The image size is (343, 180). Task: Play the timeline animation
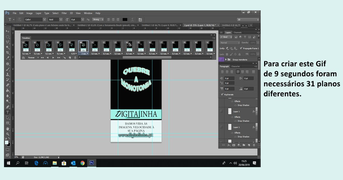(x=53, y=58)
